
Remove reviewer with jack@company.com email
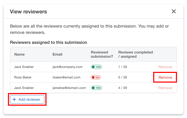[x=165, y=67]
